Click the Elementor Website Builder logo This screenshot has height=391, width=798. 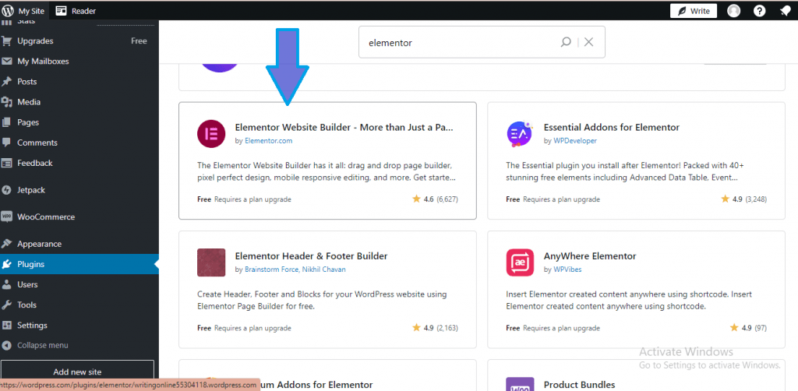pyautogui.click(x=211, y=134)
